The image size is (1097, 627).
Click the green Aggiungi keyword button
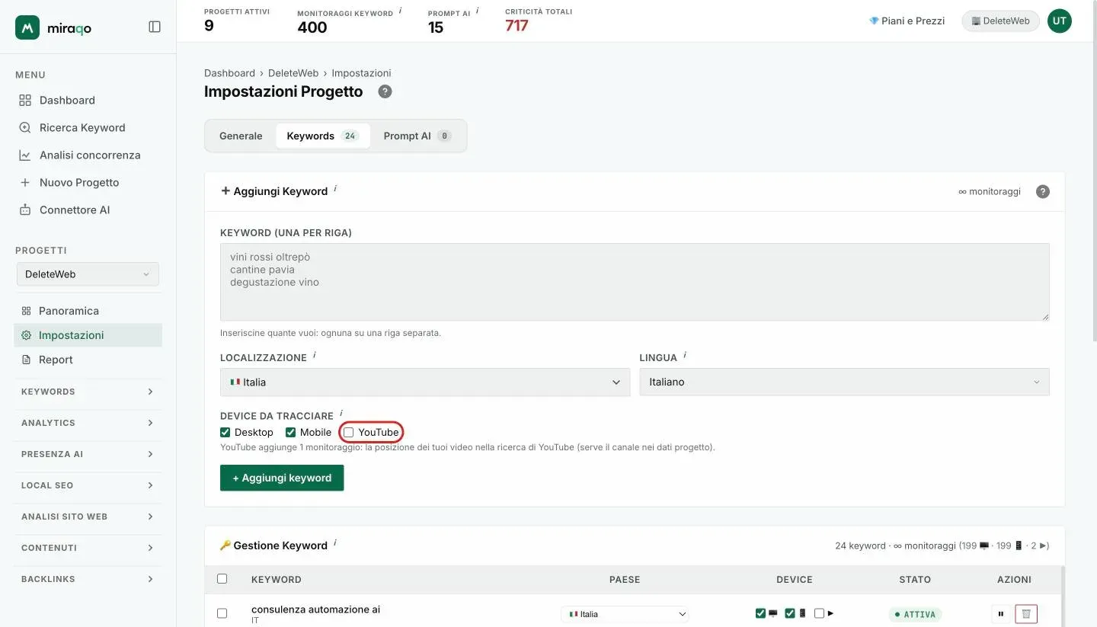coord(282,478)
